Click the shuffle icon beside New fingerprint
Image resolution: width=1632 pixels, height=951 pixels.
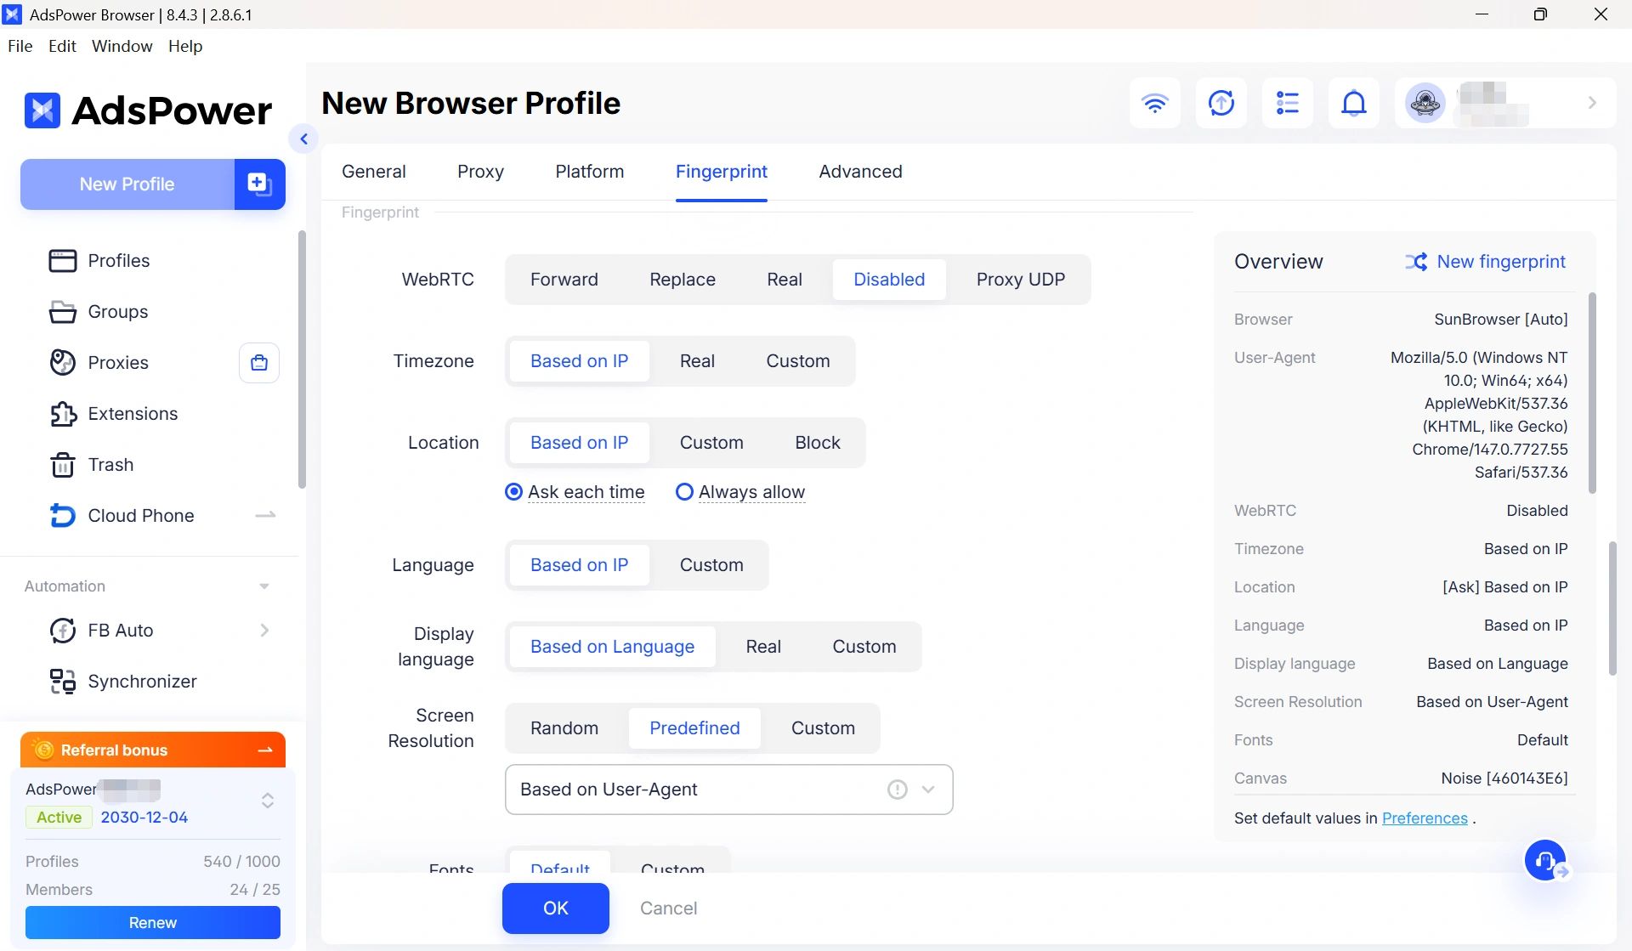click(1416, 262)
